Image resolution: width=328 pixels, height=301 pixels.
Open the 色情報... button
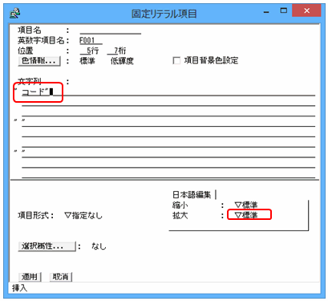[39, 61]
